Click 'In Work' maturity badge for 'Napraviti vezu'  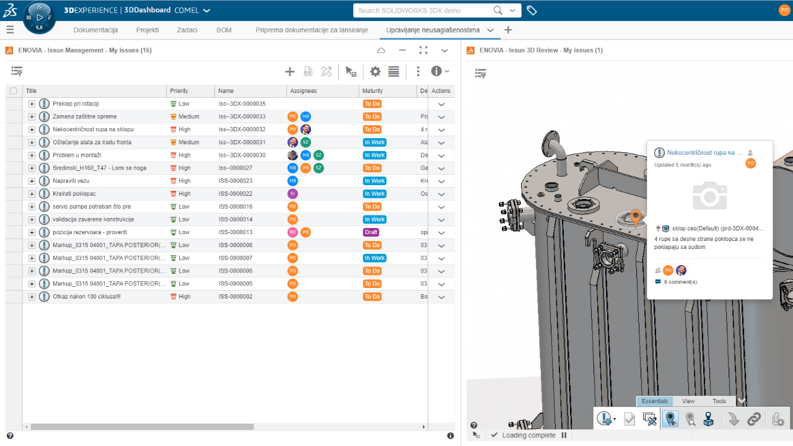(x=374, y=181)
